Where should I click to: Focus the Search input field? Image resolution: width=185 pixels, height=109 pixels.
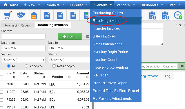click(23, 36)
